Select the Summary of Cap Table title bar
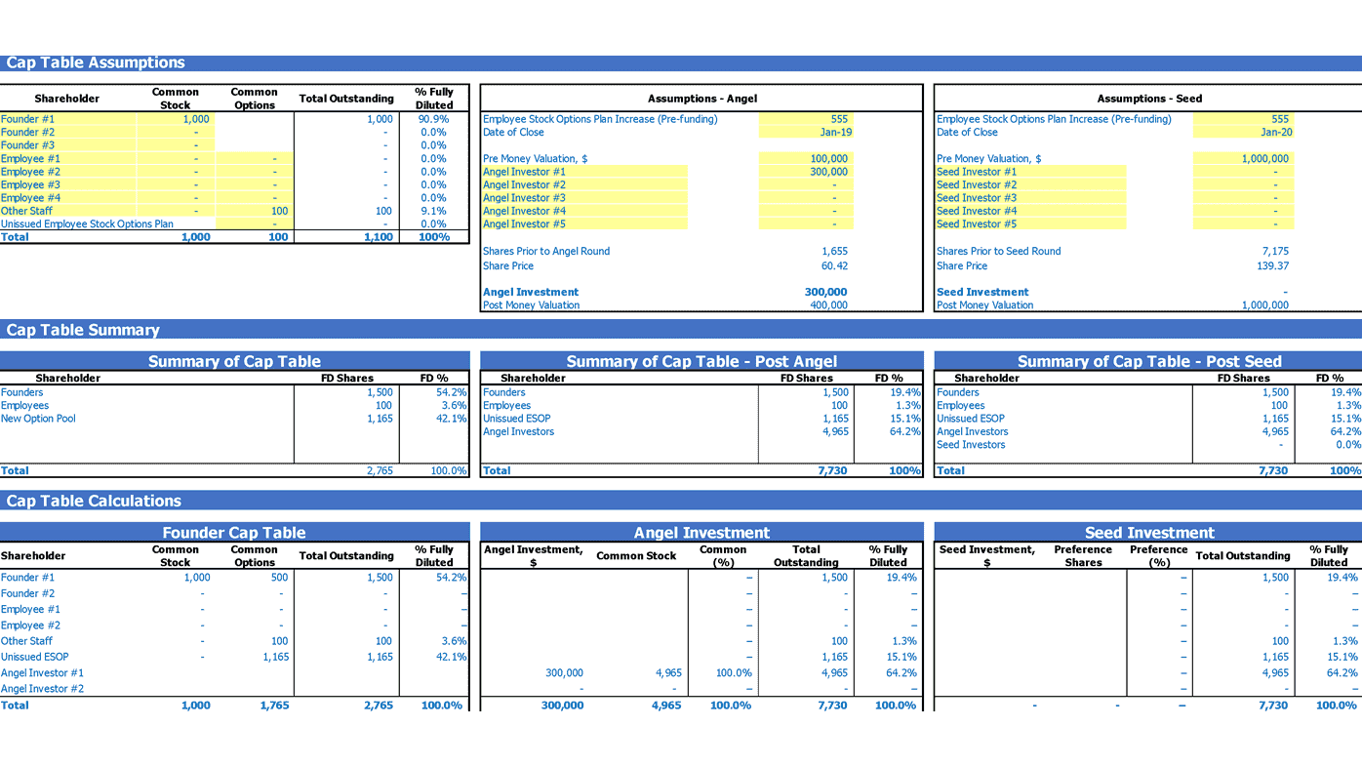The height and width of the screenshot is (767, 1362). tap(234, 361)
